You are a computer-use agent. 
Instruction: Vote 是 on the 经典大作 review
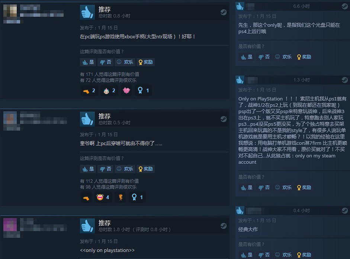point(247,255)
